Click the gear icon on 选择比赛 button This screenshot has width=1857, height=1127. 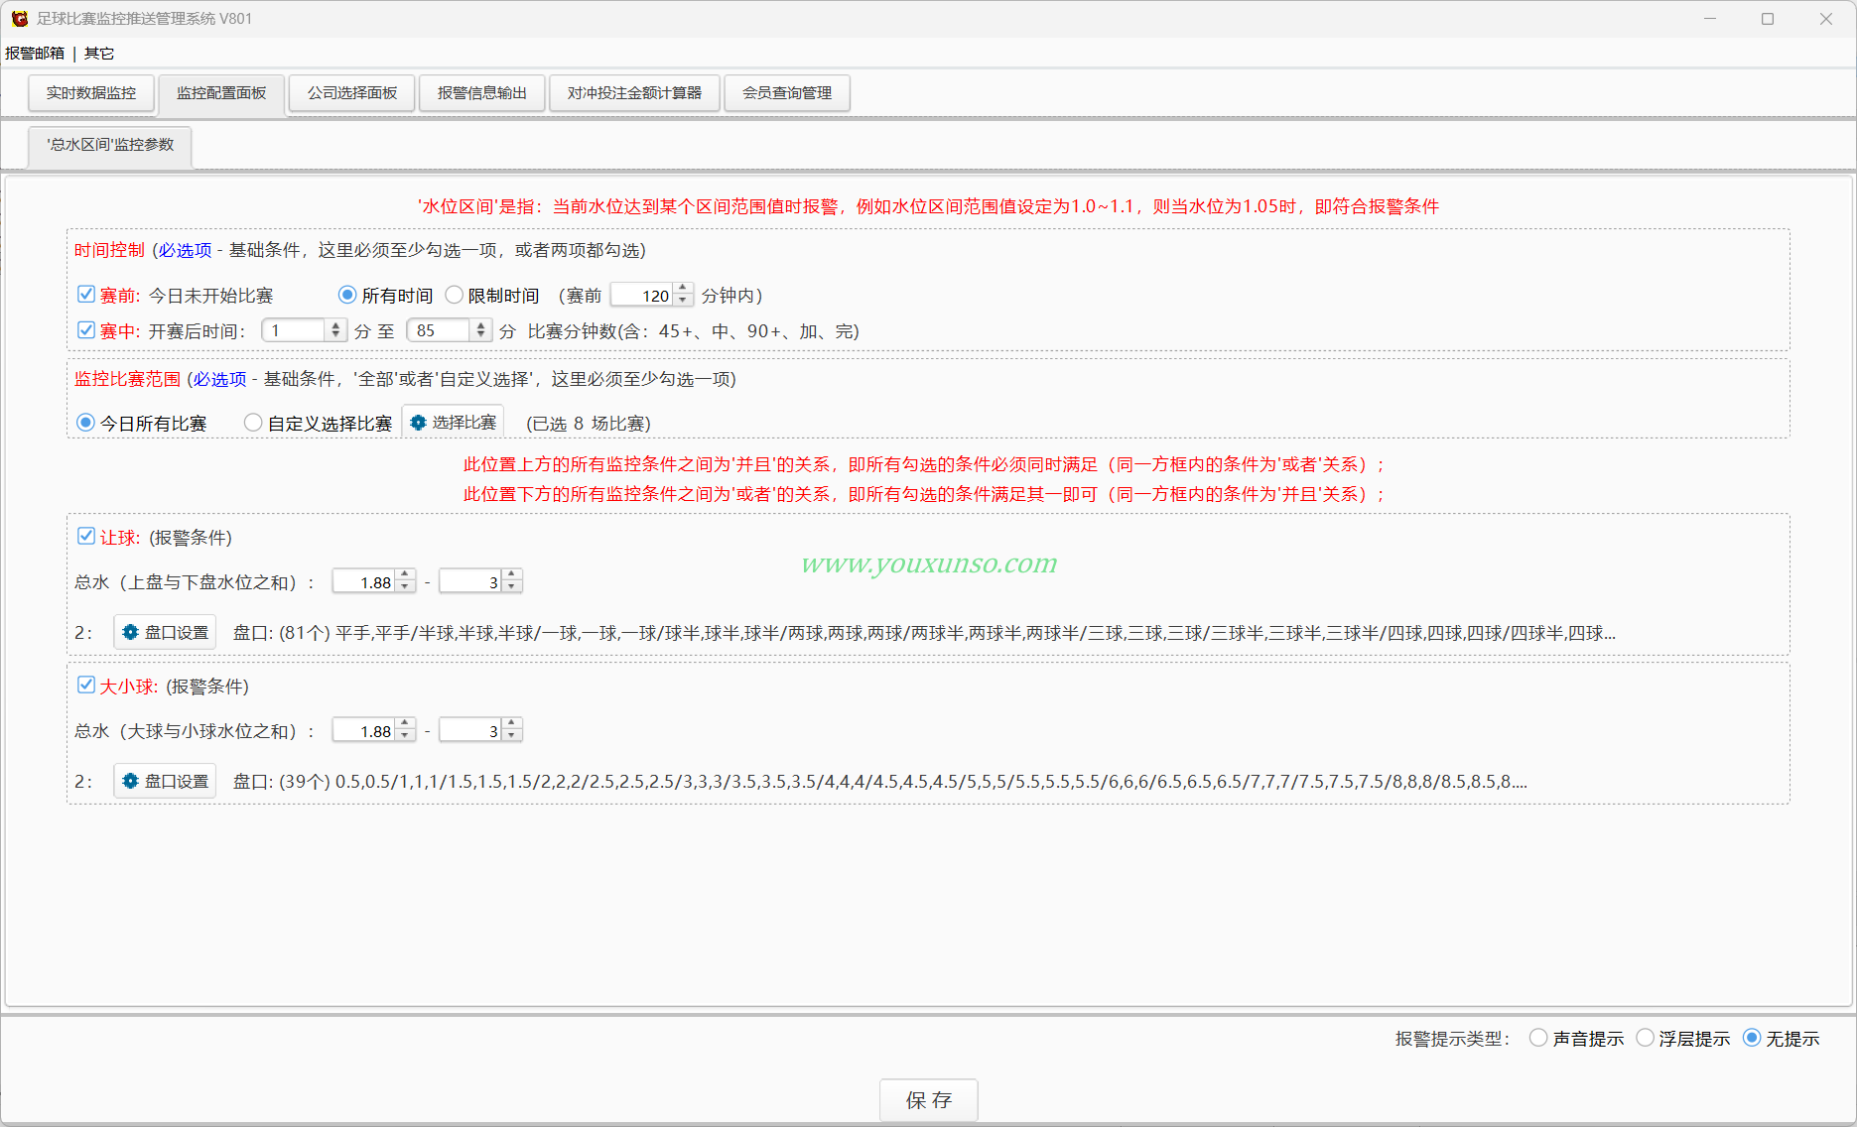pyautogui.click(x=419, y=423)
